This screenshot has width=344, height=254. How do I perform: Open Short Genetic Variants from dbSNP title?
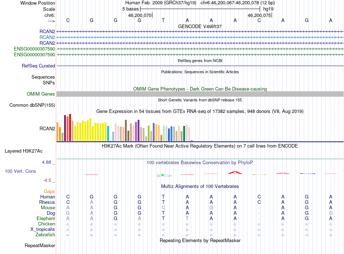pyautogui.click(x=200, y=100)
